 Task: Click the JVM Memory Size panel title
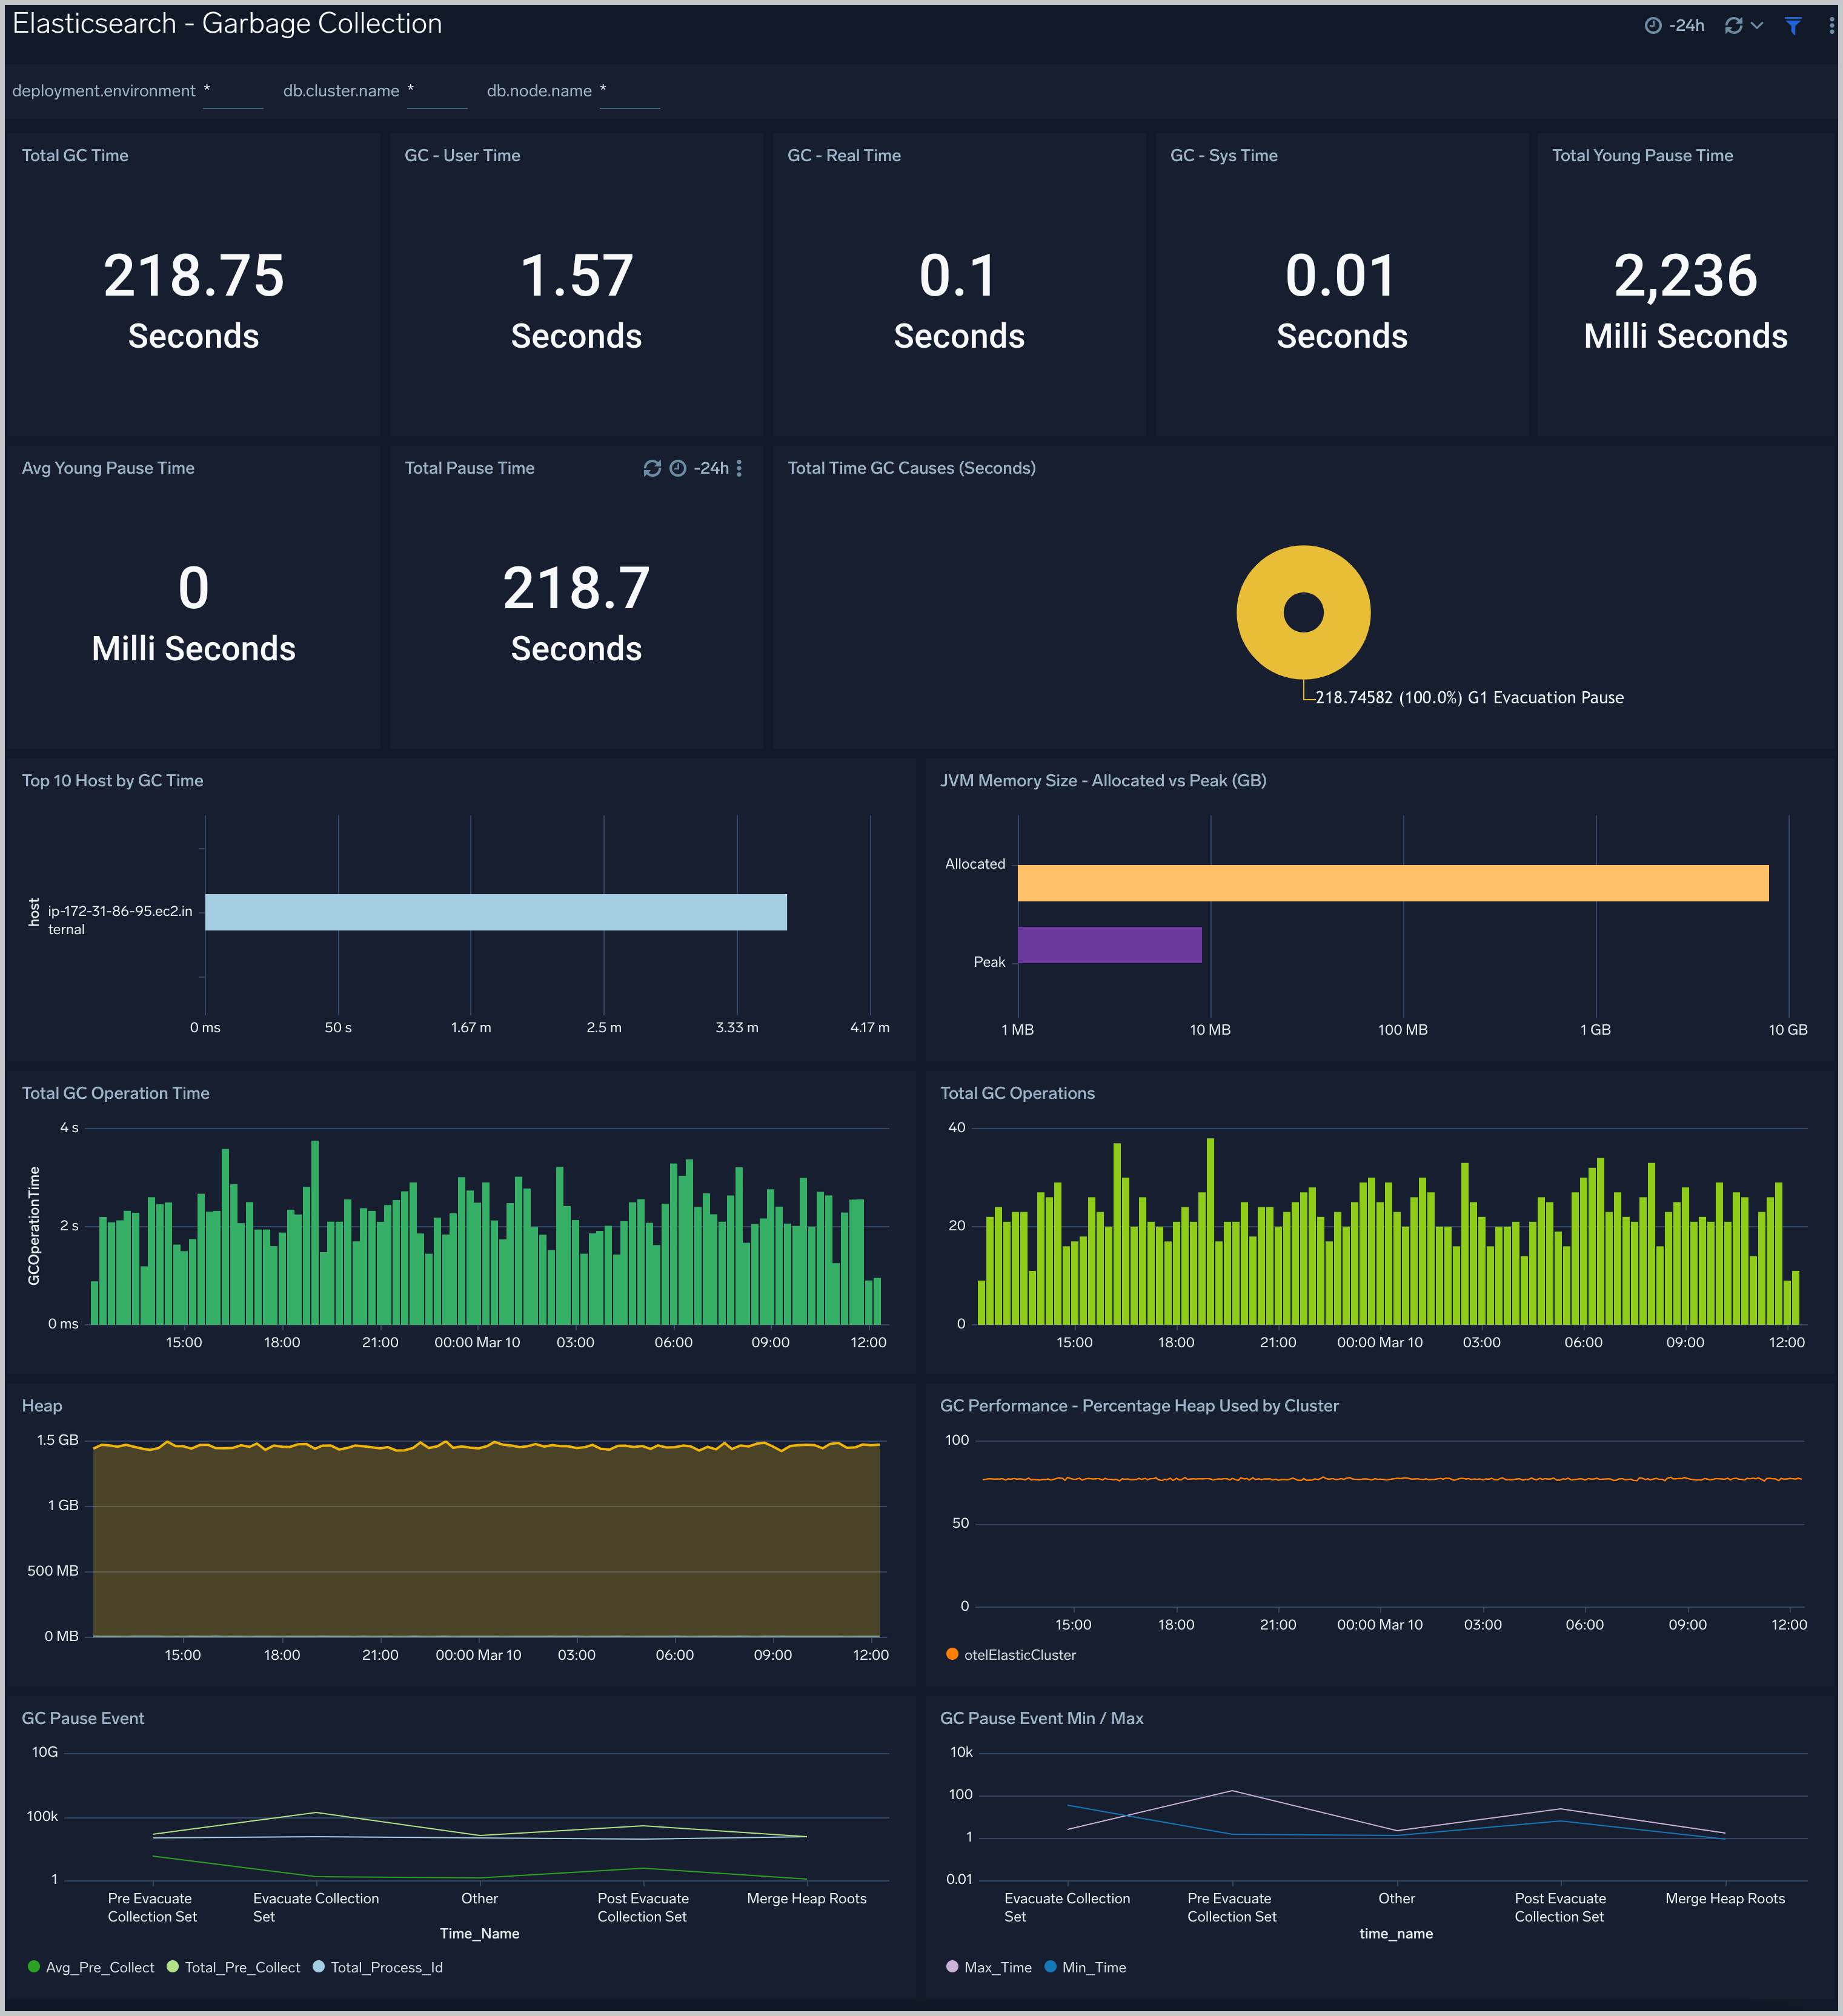pyautogui.click(x=1103, y=781)
